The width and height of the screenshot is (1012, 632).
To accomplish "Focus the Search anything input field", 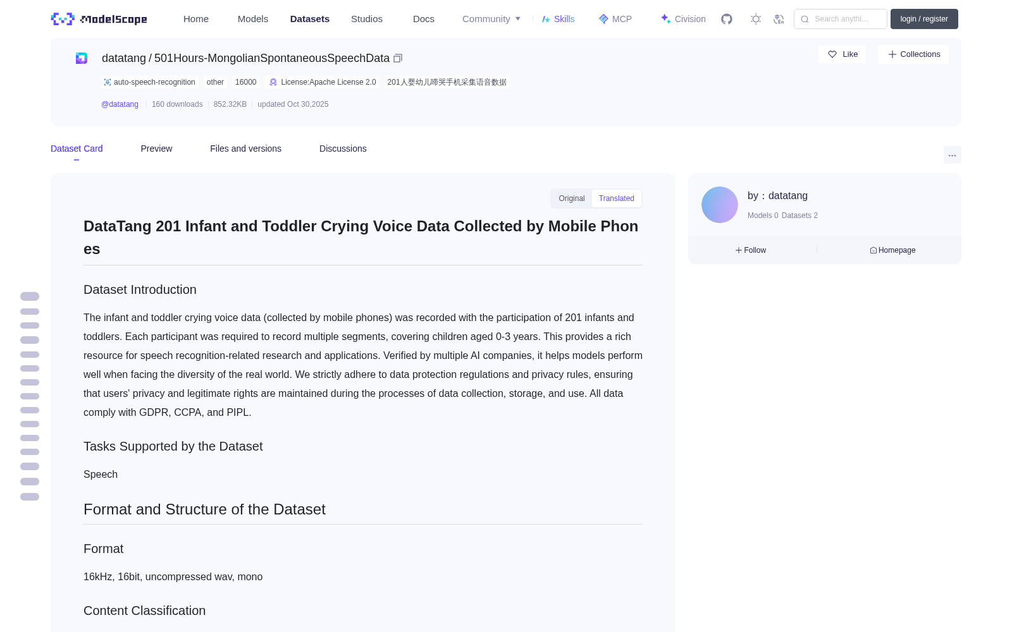I will pyautogui.click(x=841, y=19).
